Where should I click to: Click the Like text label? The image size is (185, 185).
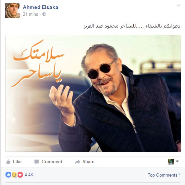point(17,161)
